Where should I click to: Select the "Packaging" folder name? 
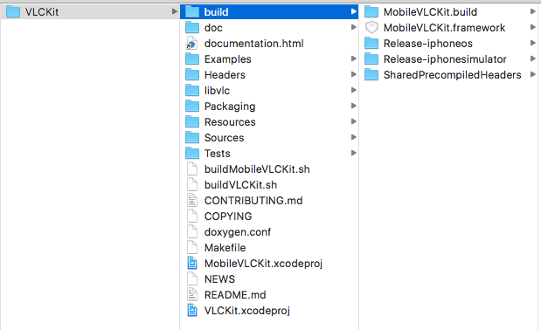click(x=230, y=107)
